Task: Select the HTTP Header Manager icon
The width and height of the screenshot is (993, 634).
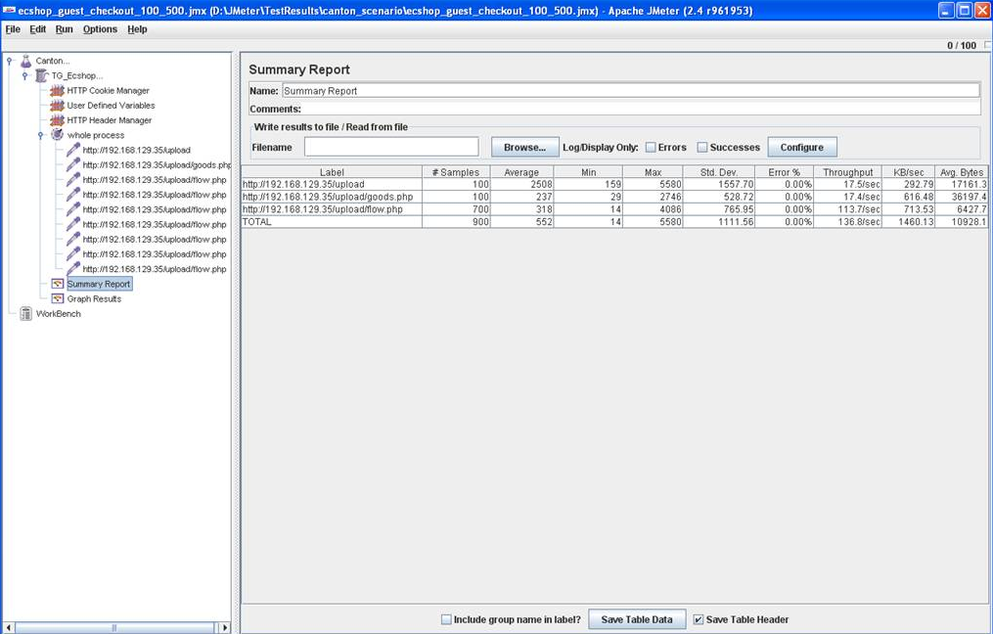Action: pyautogui.click(x=57, y=120)
